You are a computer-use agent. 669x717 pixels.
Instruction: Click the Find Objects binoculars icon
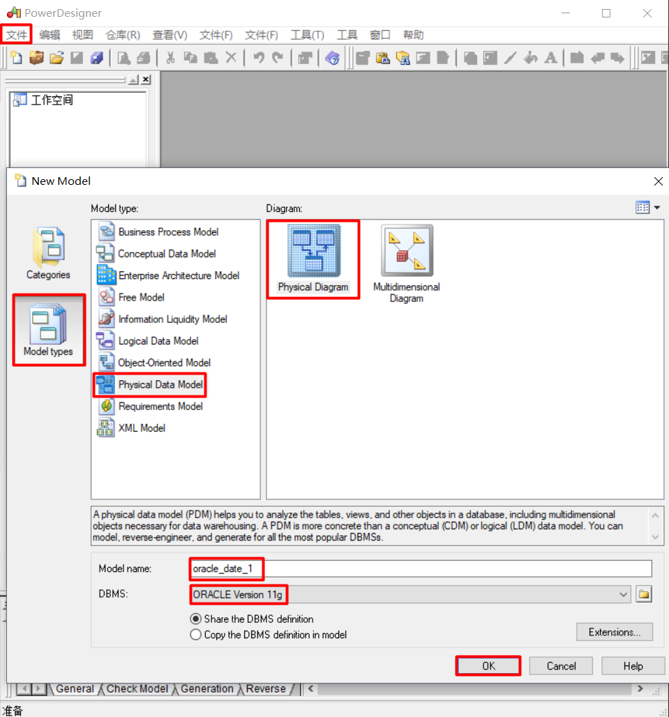click(x=403, y=58)
